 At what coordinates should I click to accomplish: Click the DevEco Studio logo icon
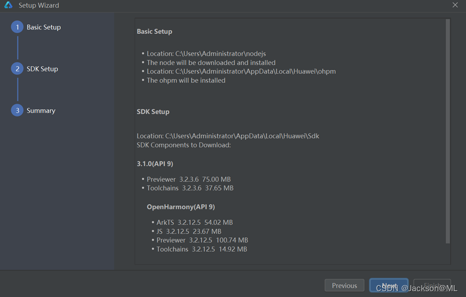8,5
